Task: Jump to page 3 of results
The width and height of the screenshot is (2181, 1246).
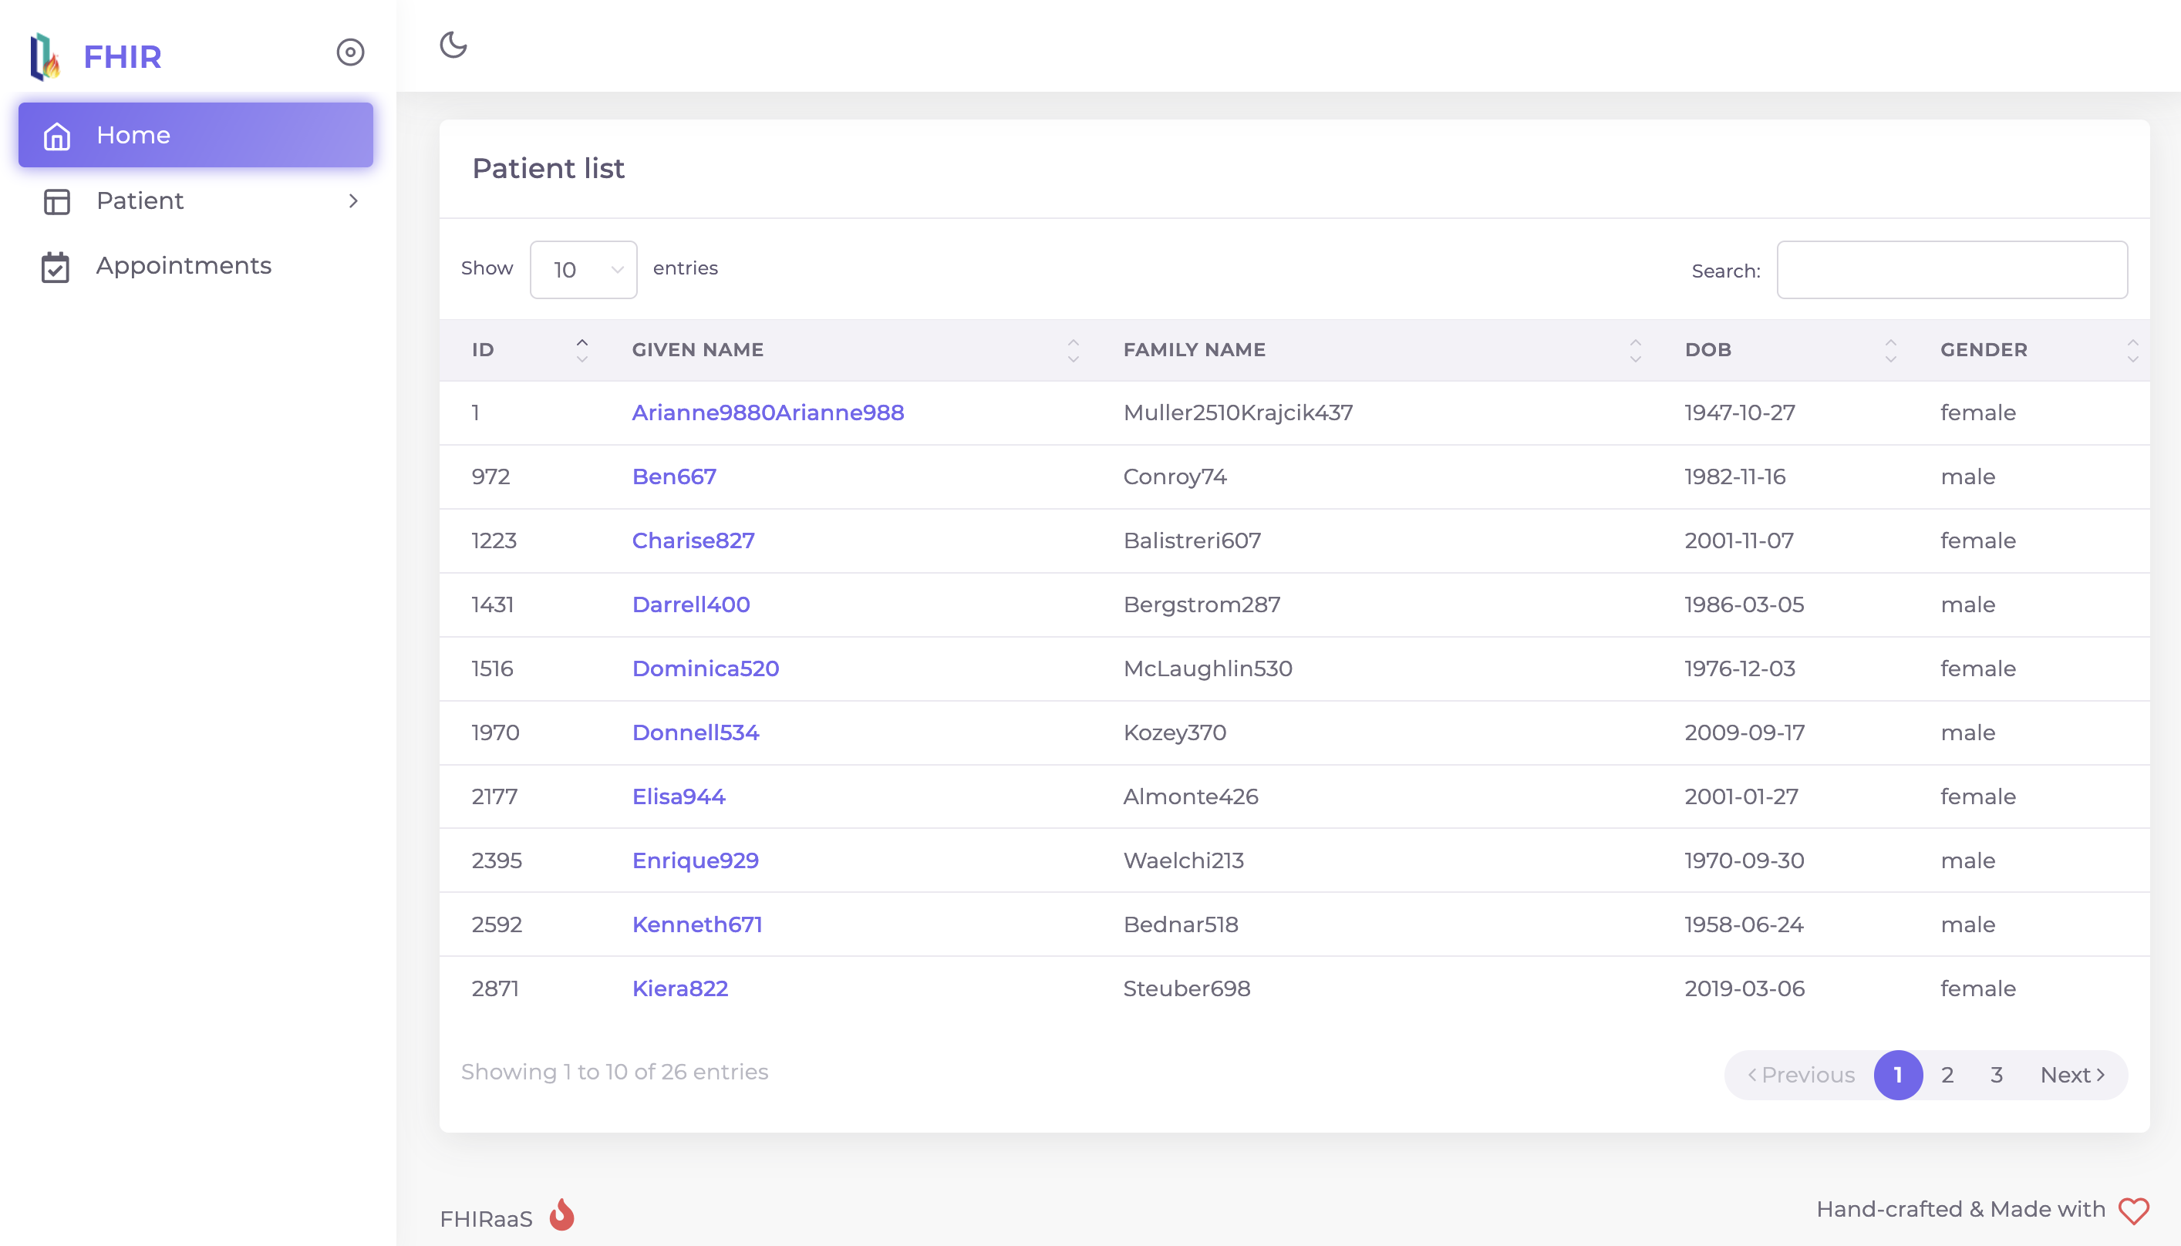Action: [1996, 1075]
